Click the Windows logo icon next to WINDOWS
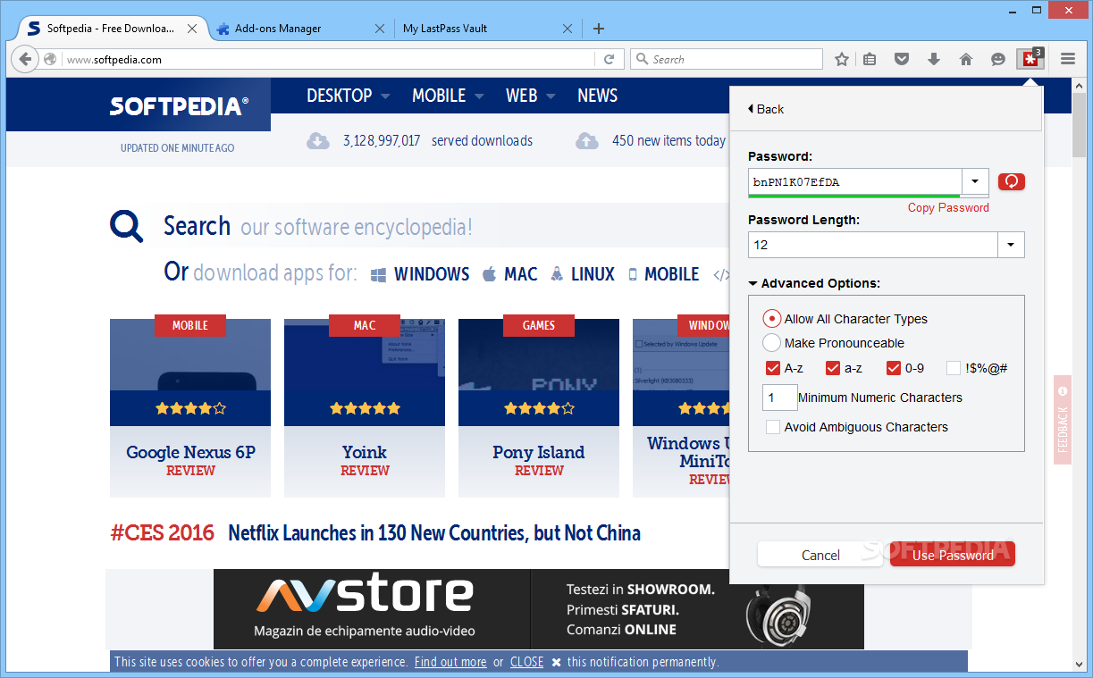1093x678 pixels. pyautogui.click(x=378, y=274)
